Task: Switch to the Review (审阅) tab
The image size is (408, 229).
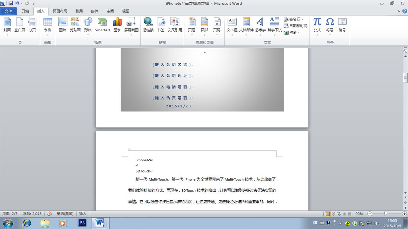Action: [x=110, y=11]
